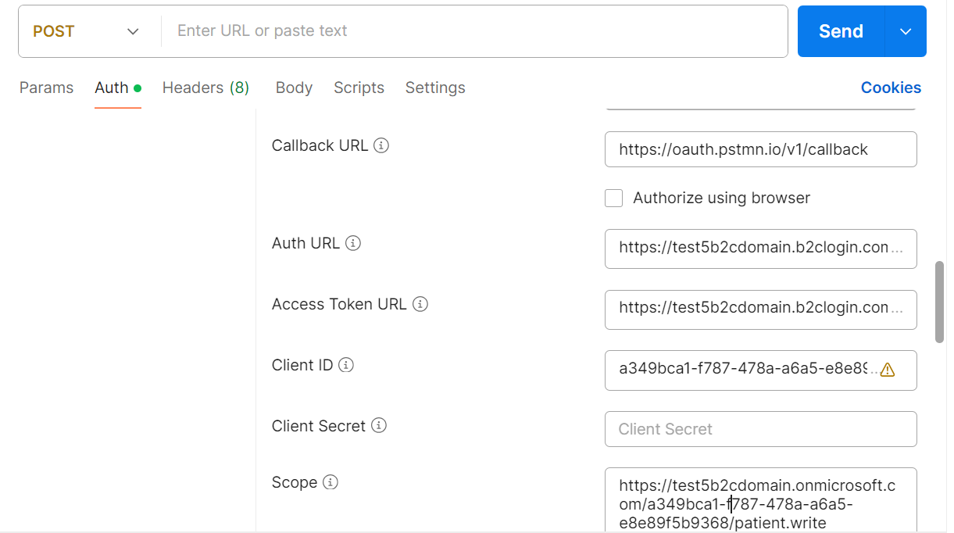954x533 pixels.
Task: Click info icon beside Scope
Action: tap(331, 482)
